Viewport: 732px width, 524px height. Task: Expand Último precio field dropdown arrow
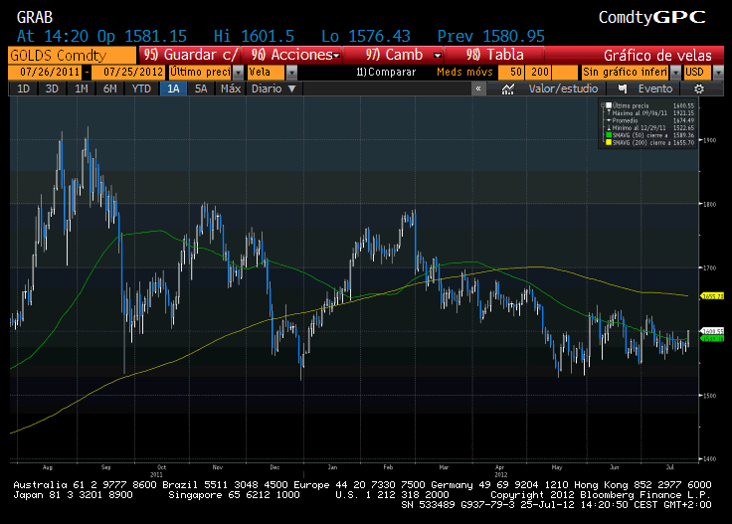tap(239, 73)
